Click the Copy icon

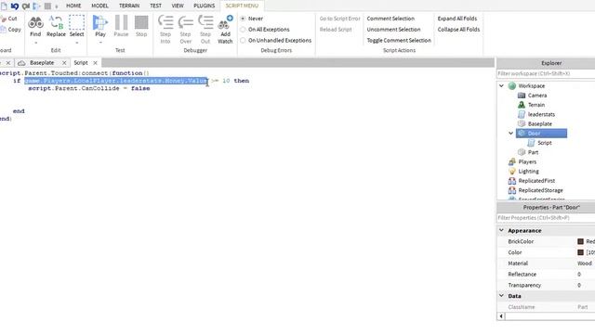[x=3, y=29]
